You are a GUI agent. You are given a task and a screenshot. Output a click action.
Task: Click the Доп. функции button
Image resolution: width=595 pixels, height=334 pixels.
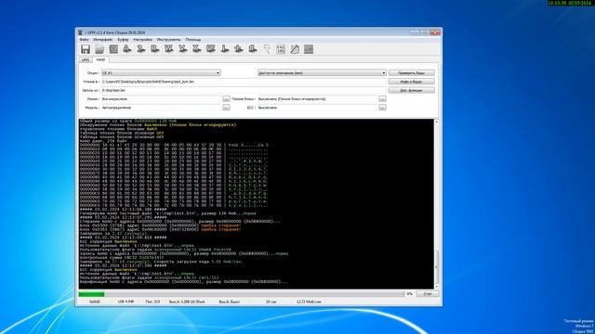411,90
